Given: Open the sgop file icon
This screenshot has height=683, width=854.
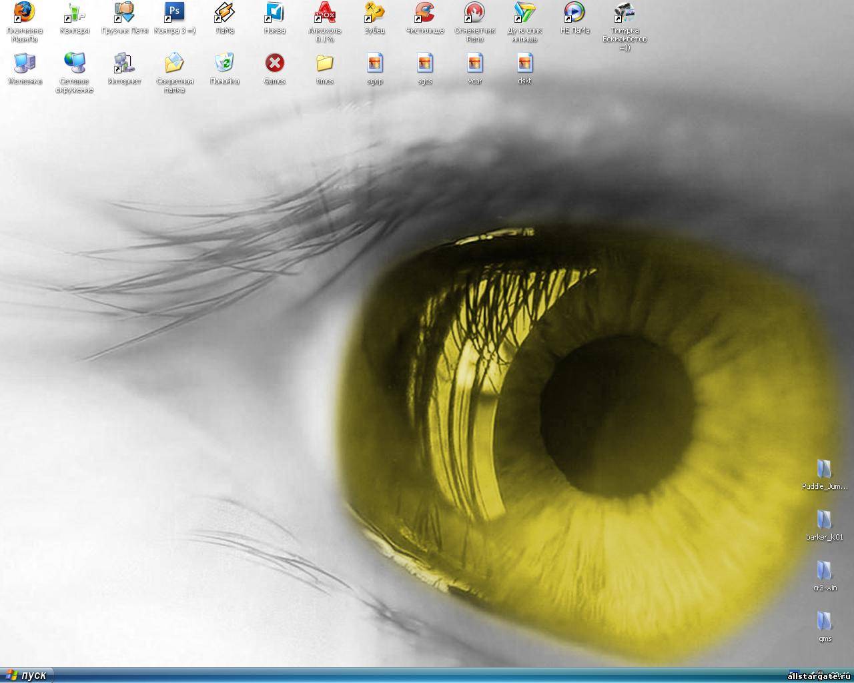Looking at the screenshot, I should (374, 63).
